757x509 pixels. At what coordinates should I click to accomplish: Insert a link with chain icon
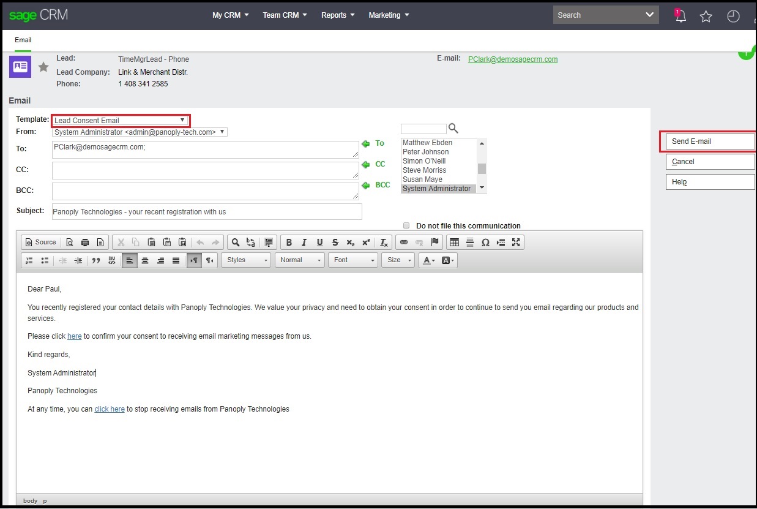click(404, 242)
